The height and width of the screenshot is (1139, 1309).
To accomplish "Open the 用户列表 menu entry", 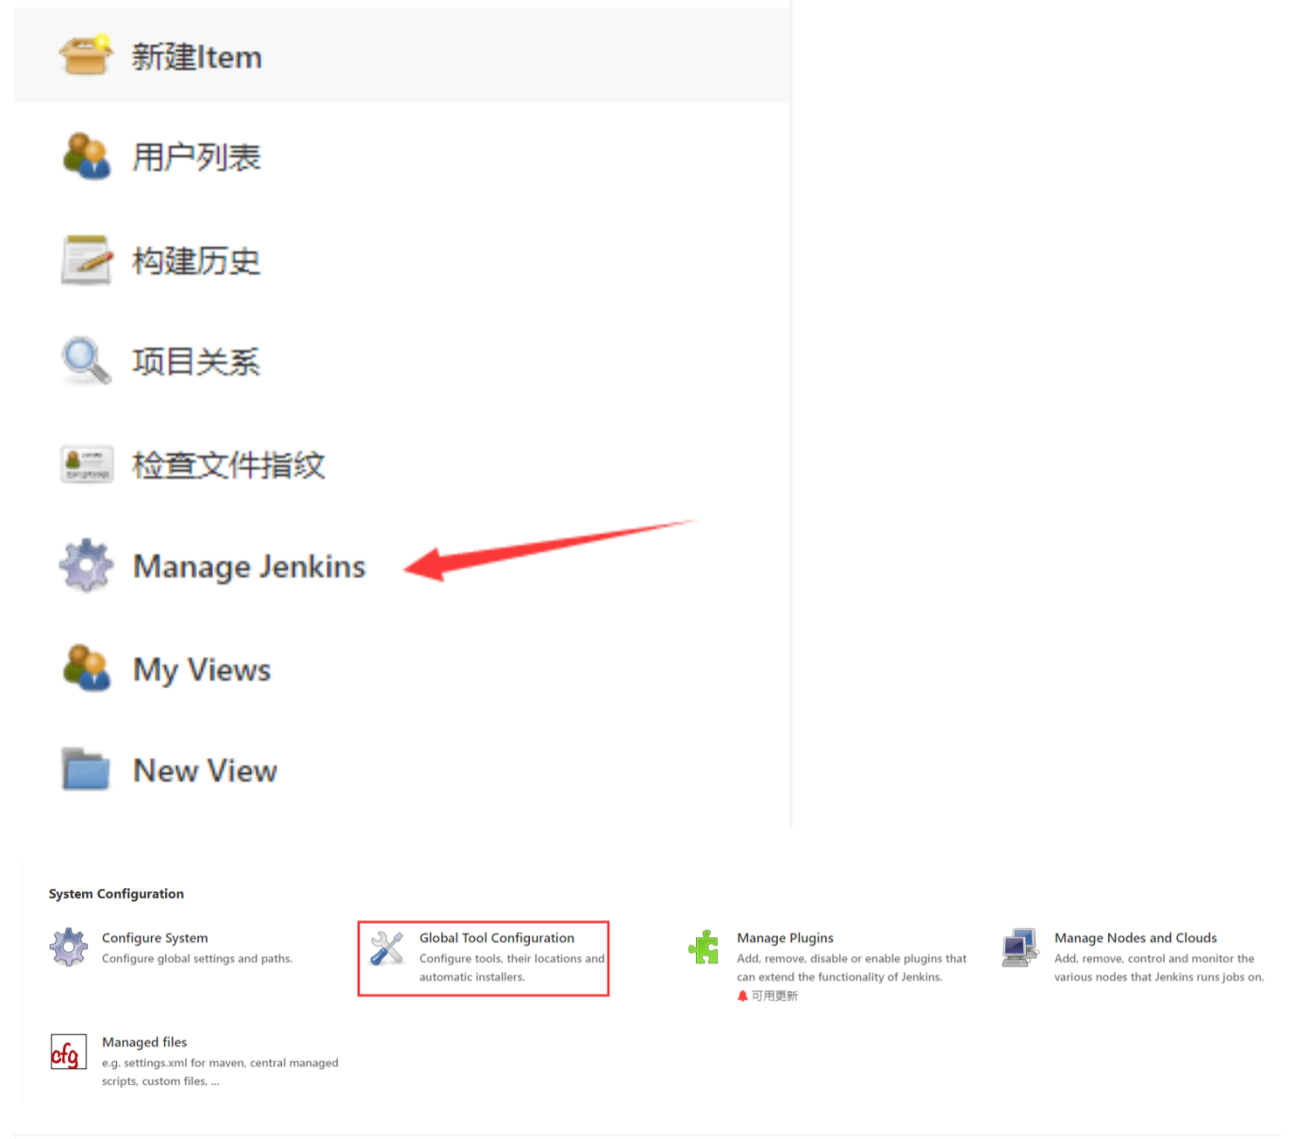I will coord(196,157).
